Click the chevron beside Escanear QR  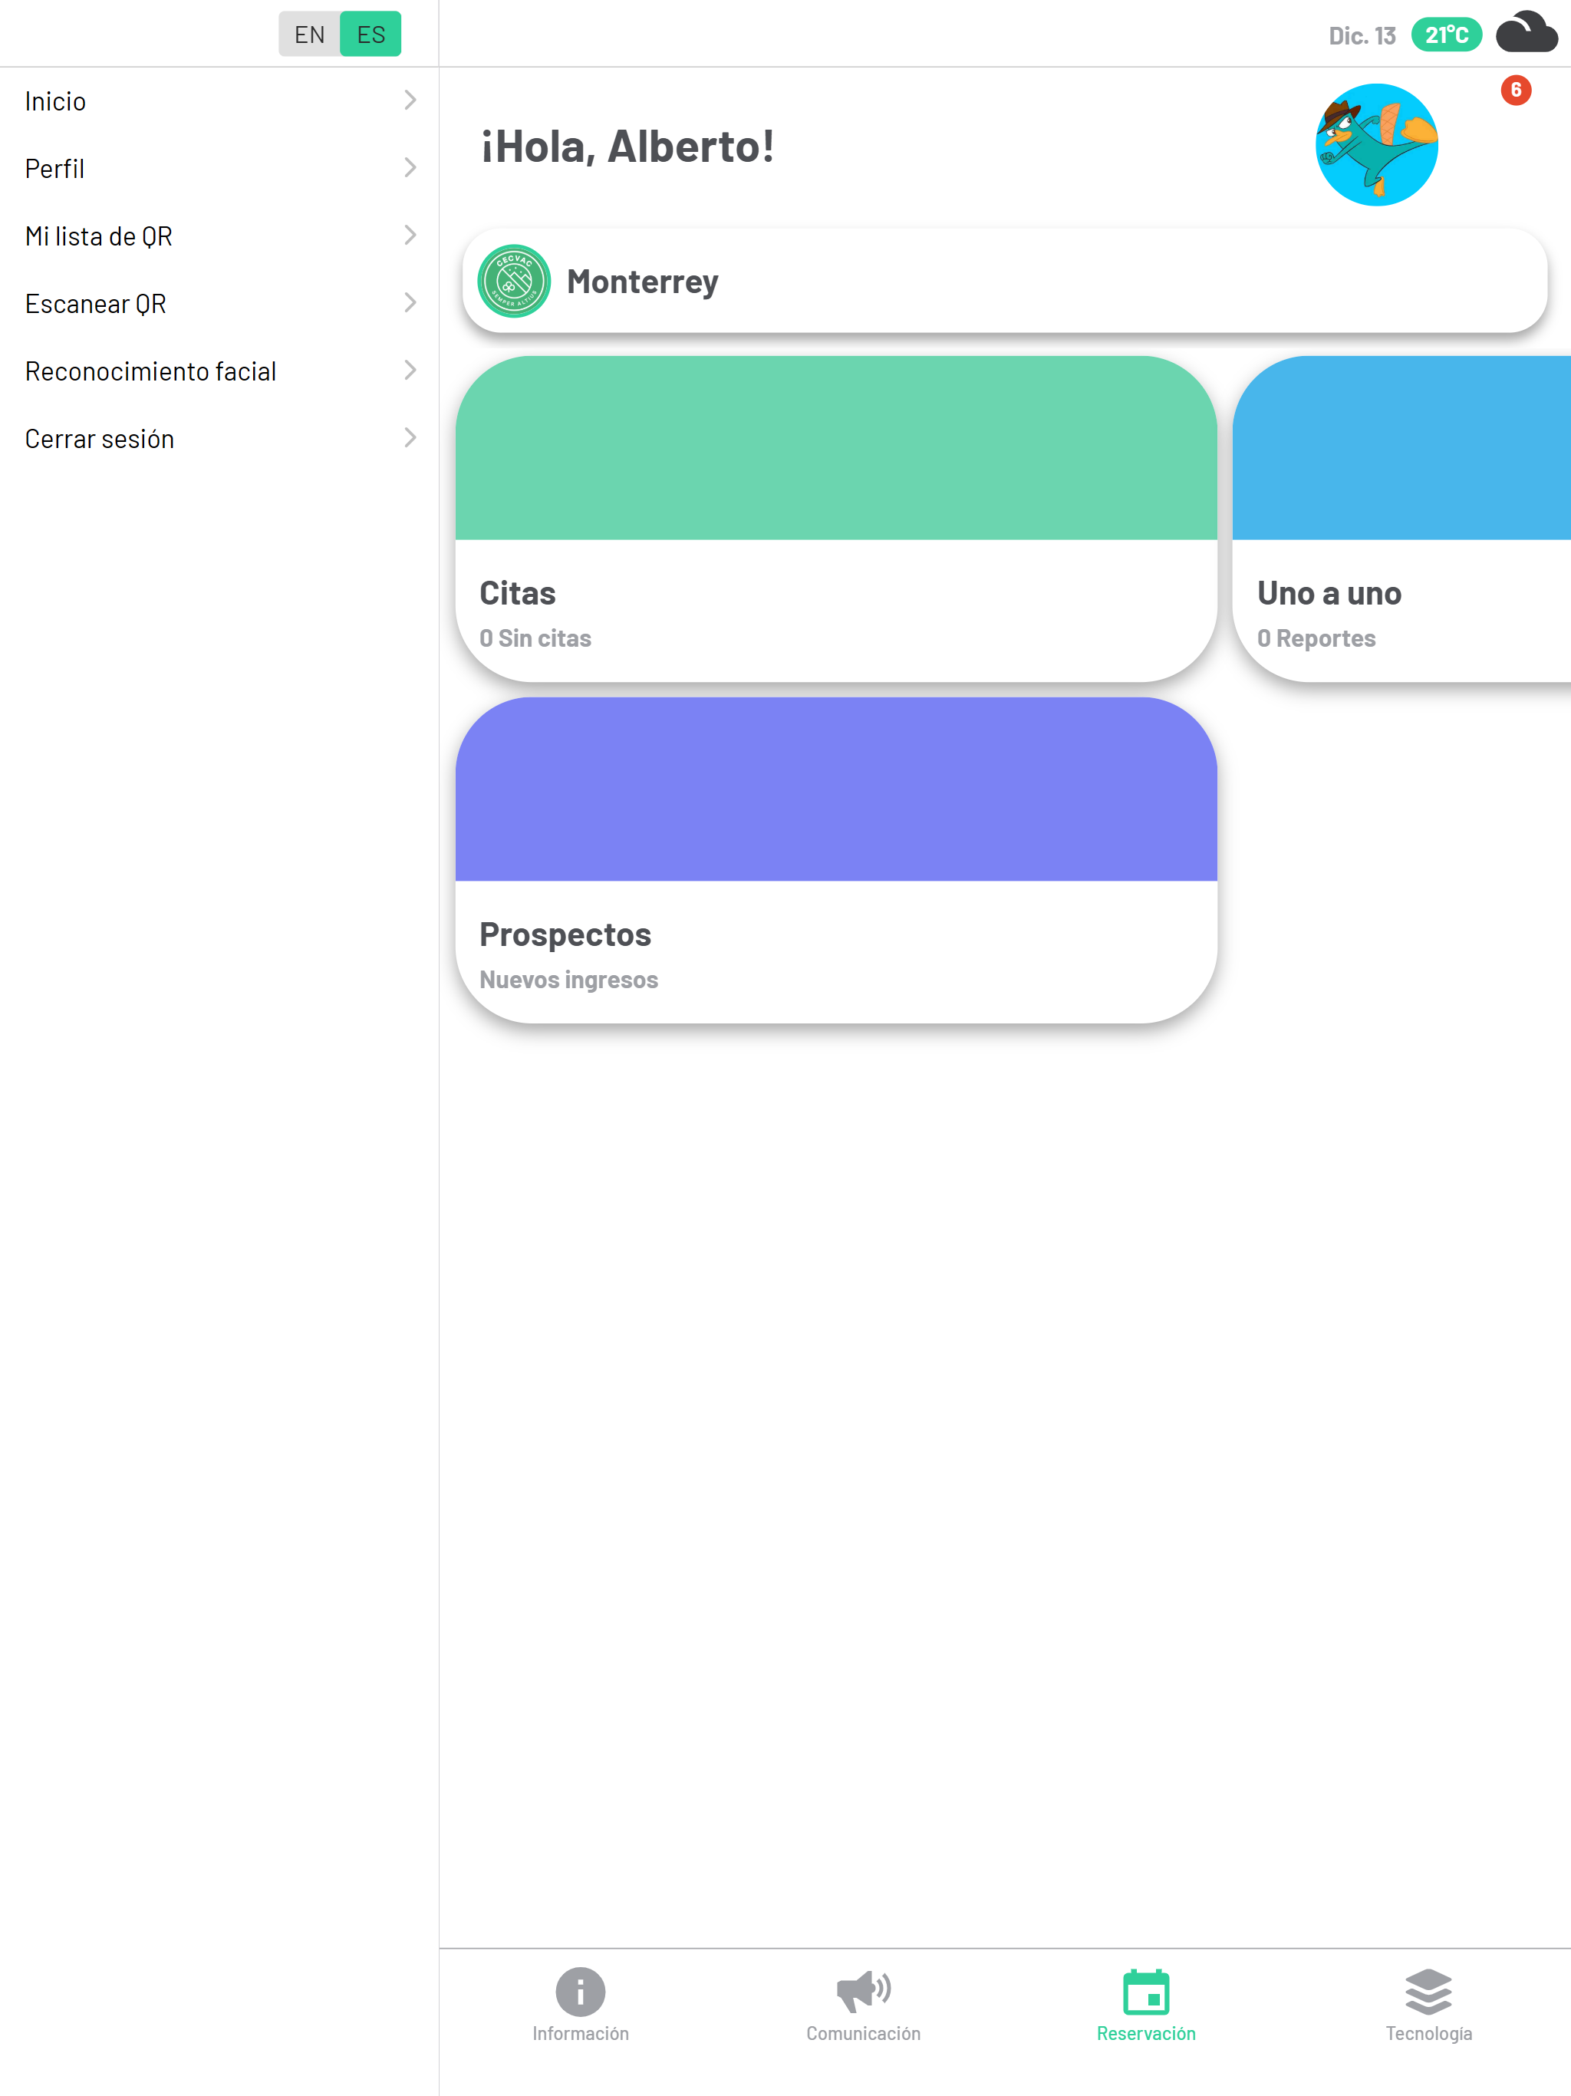pyautogui.click(x=410, y=302)
